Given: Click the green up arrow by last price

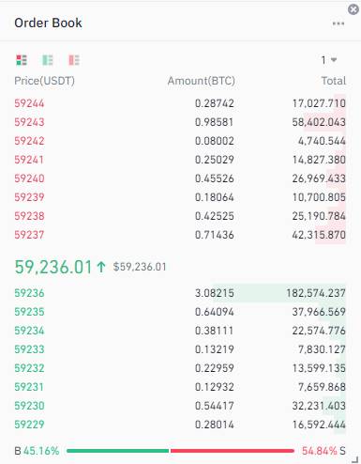Looking at the screenshot, I should pos(100,267).
